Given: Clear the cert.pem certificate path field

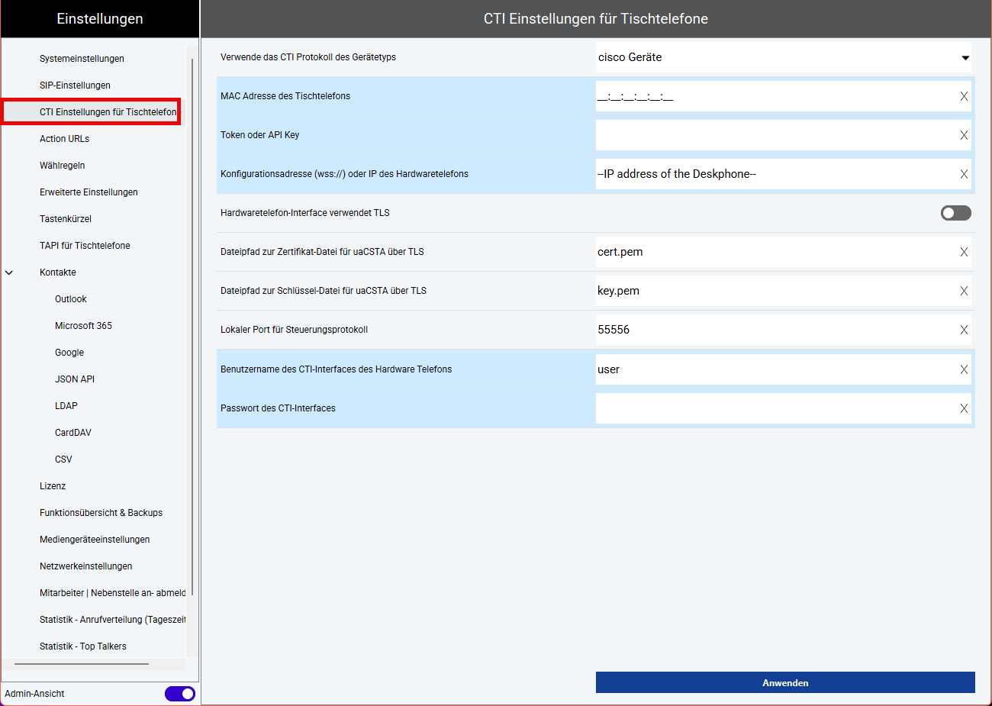Looking at the screenshot, I should [x=964, y=252].
